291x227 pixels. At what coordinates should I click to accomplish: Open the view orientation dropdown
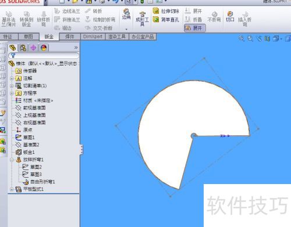point(277,38)
